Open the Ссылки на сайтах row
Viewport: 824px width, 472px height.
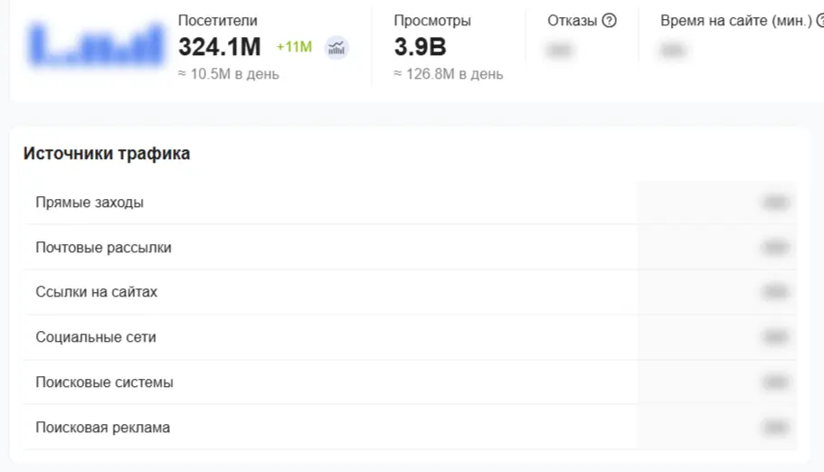96,292
